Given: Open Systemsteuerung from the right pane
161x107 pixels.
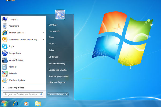Looking at the screenshot, I should click(x=57, y=63).
